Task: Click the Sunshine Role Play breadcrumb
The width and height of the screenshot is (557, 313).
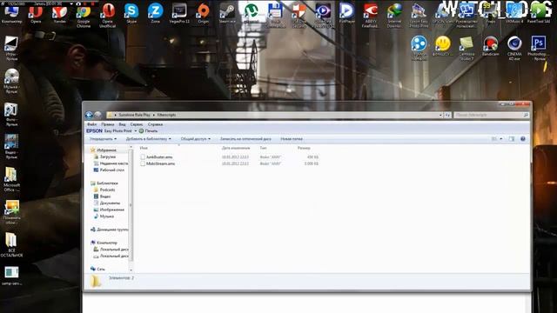Action: click(x=134, y=115)
